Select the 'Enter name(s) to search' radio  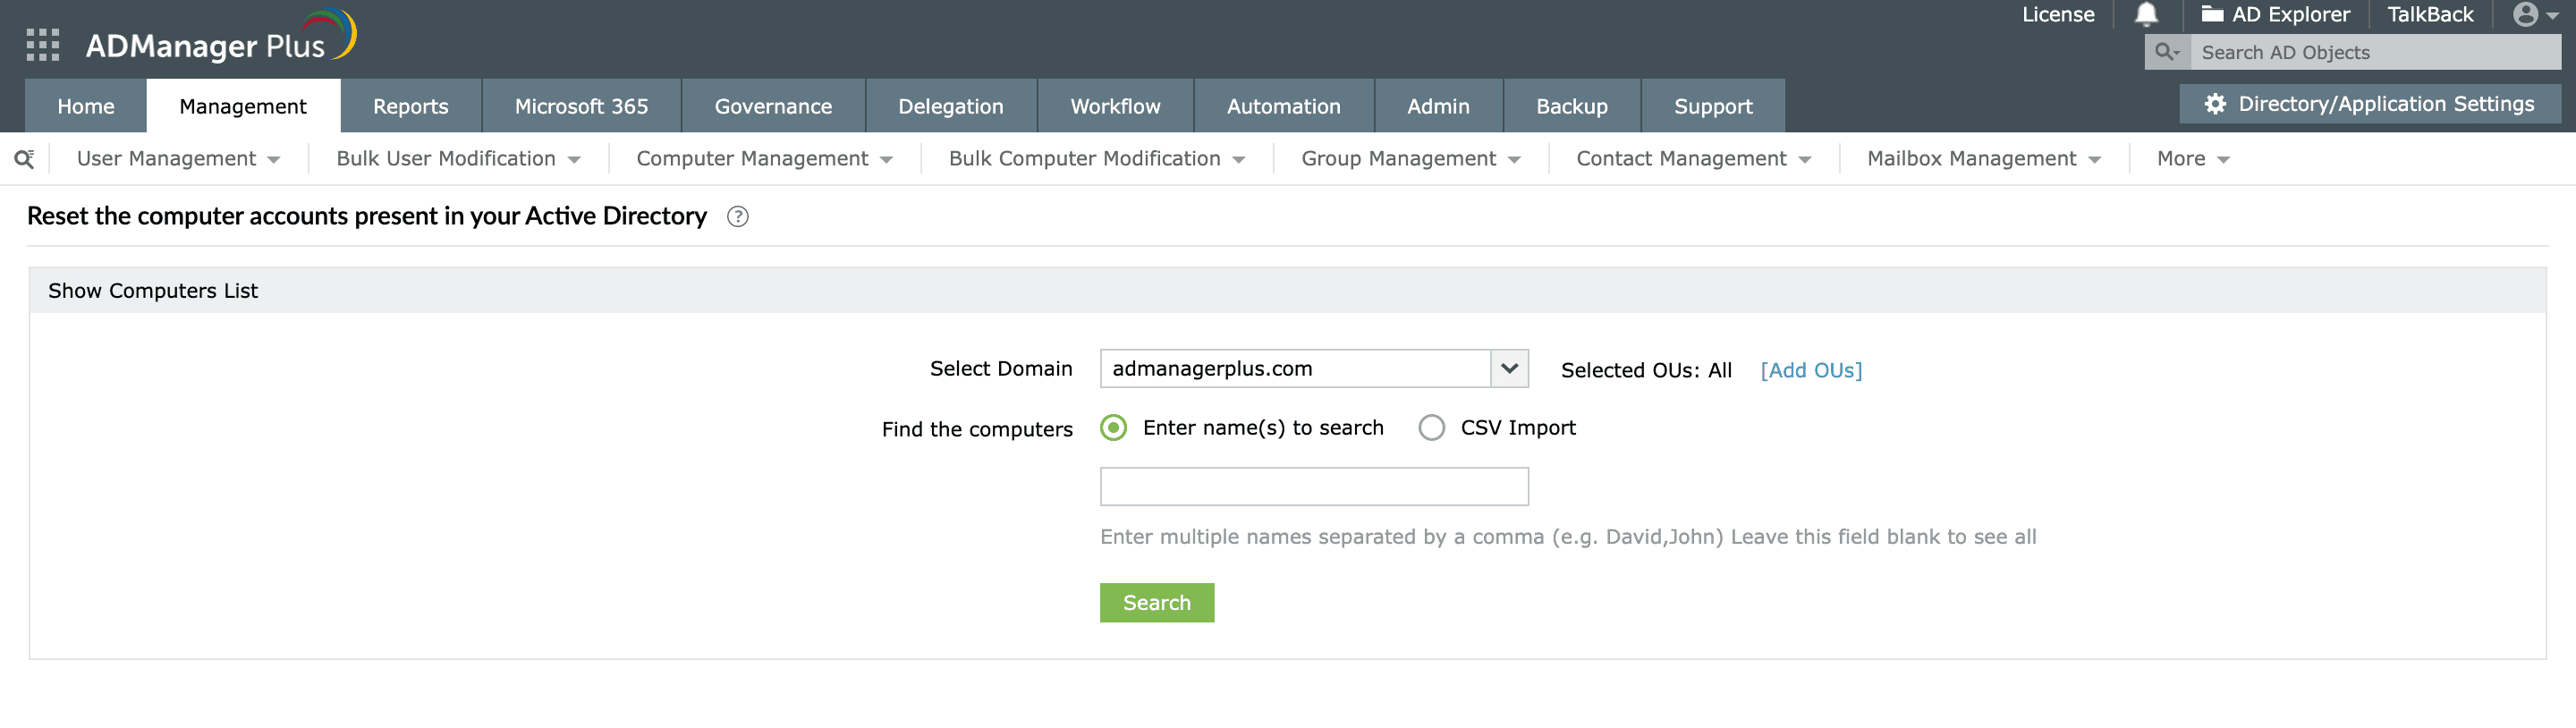(x=1114, y=428)
